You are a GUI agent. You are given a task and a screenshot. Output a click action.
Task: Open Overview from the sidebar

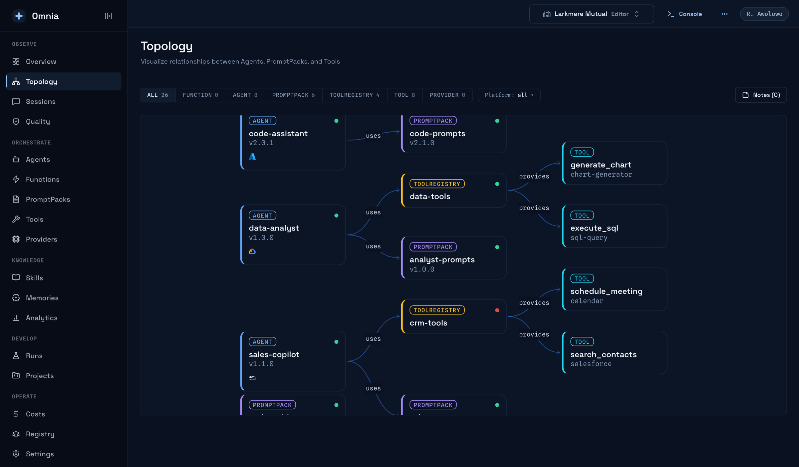pyautogui.click(x=64, y=61)
